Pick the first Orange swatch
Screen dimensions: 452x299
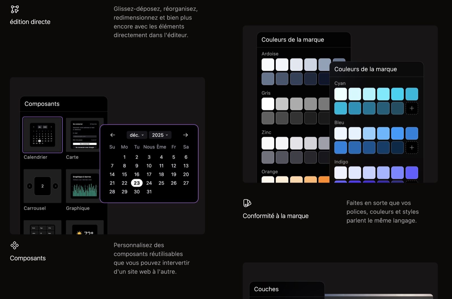coord(268,180)
